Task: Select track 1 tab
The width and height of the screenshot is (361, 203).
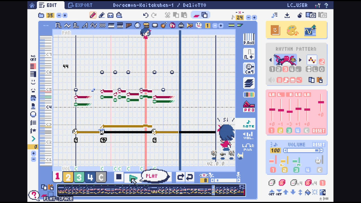Action: tap(57, 177)
